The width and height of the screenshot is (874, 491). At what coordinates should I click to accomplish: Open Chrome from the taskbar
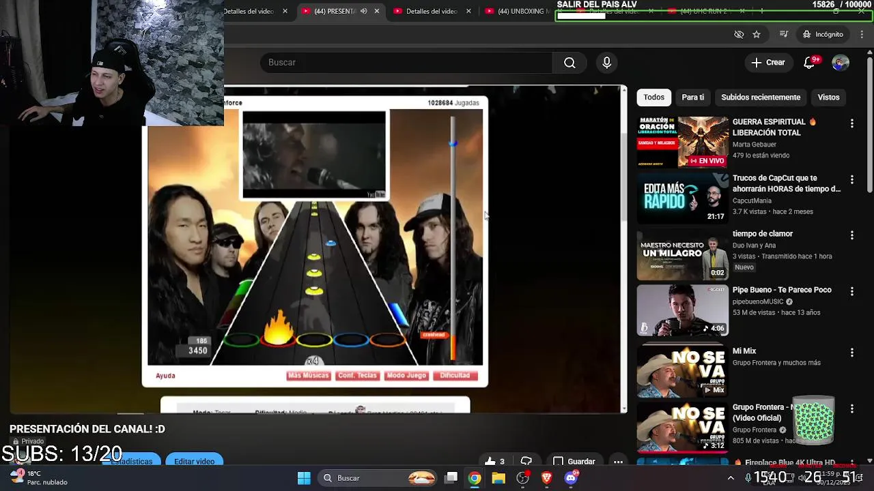pos(475,478)
